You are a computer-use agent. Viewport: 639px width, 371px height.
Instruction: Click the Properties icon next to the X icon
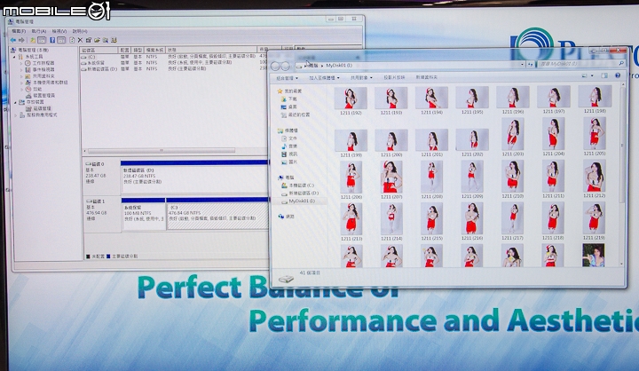(88, 40)
